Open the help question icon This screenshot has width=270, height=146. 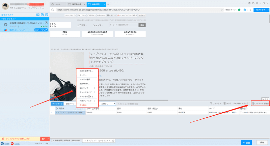pyautogui.click(x=253, y=3)
